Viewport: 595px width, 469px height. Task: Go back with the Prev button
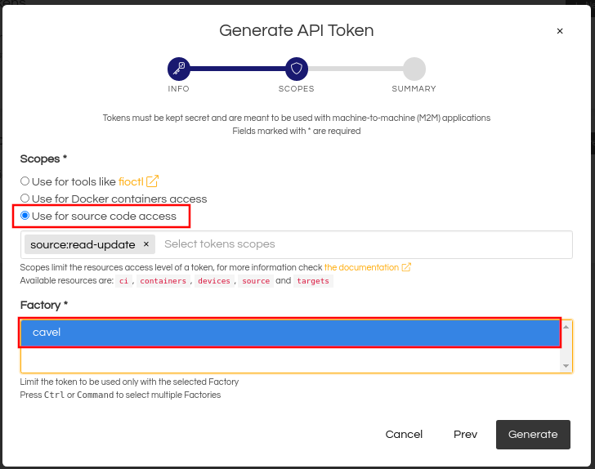click(465, 435)
